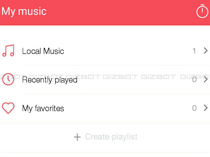This screenshot has height=157, width=210.
Task: Click the My music header title
Action: 24,11
